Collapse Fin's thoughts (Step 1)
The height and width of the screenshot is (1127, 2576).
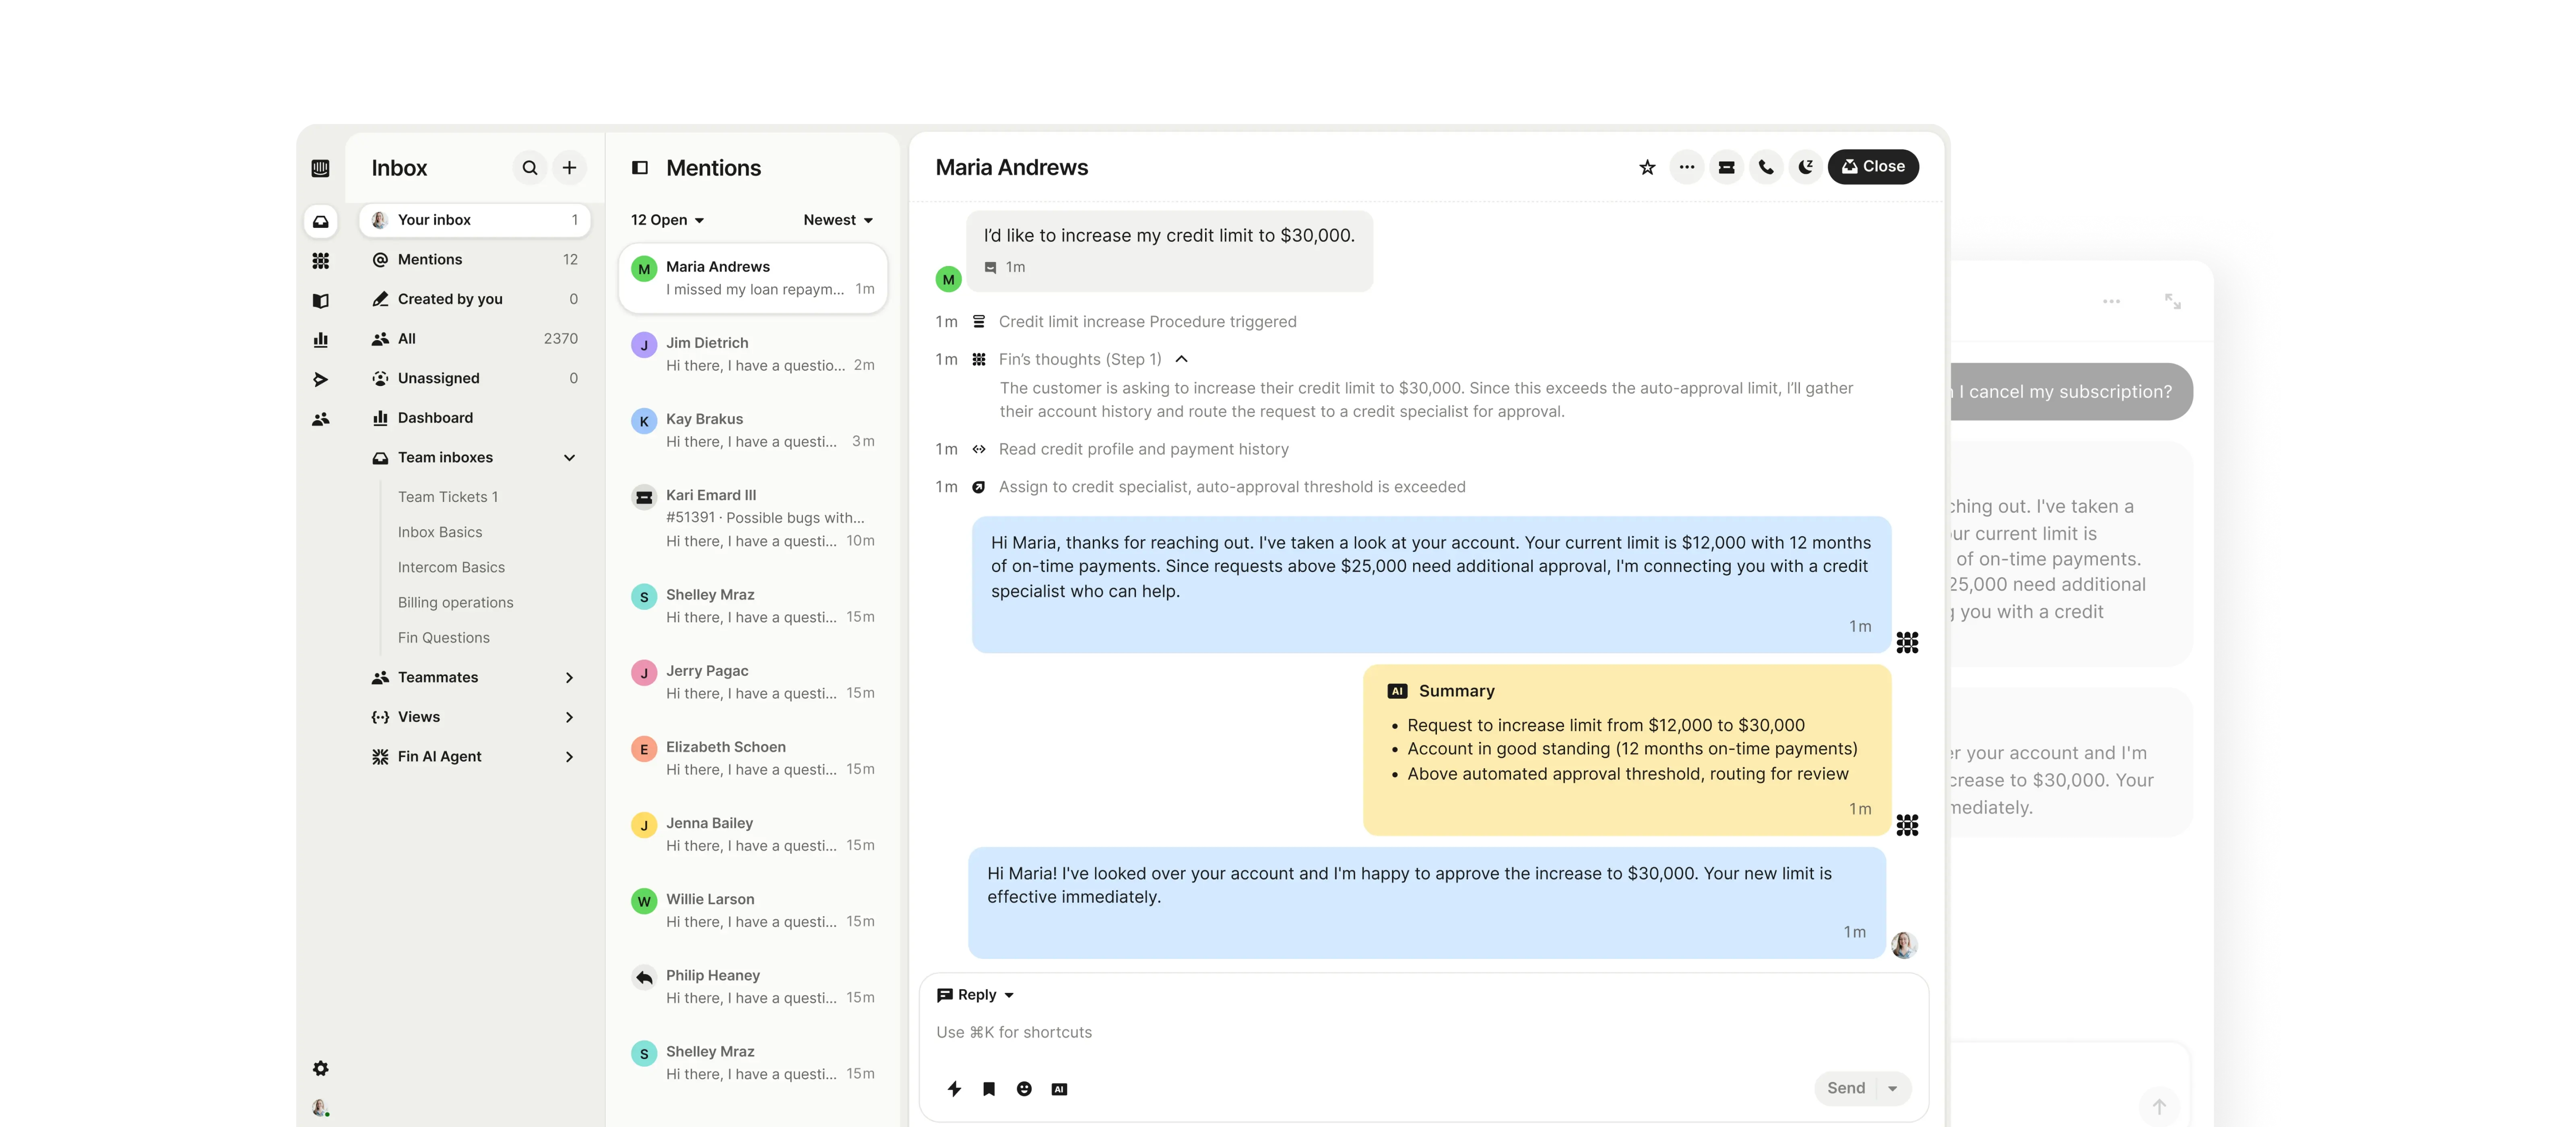point(1181,360)
